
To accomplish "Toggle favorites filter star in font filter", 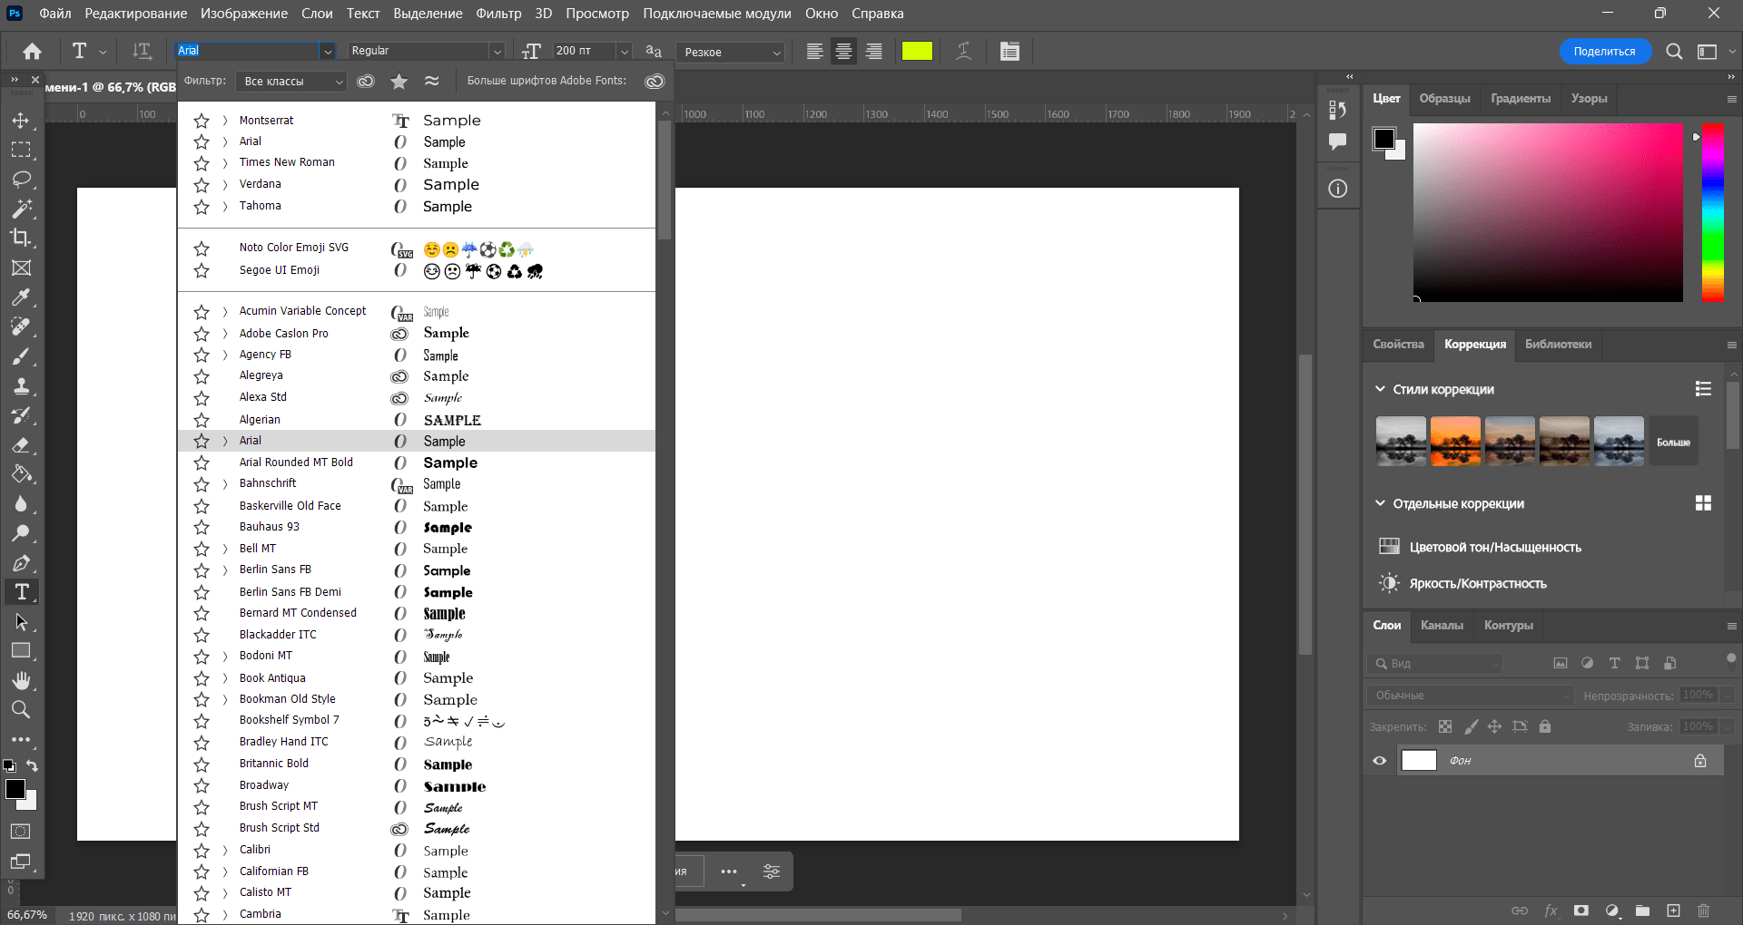I will coord(399,82).
